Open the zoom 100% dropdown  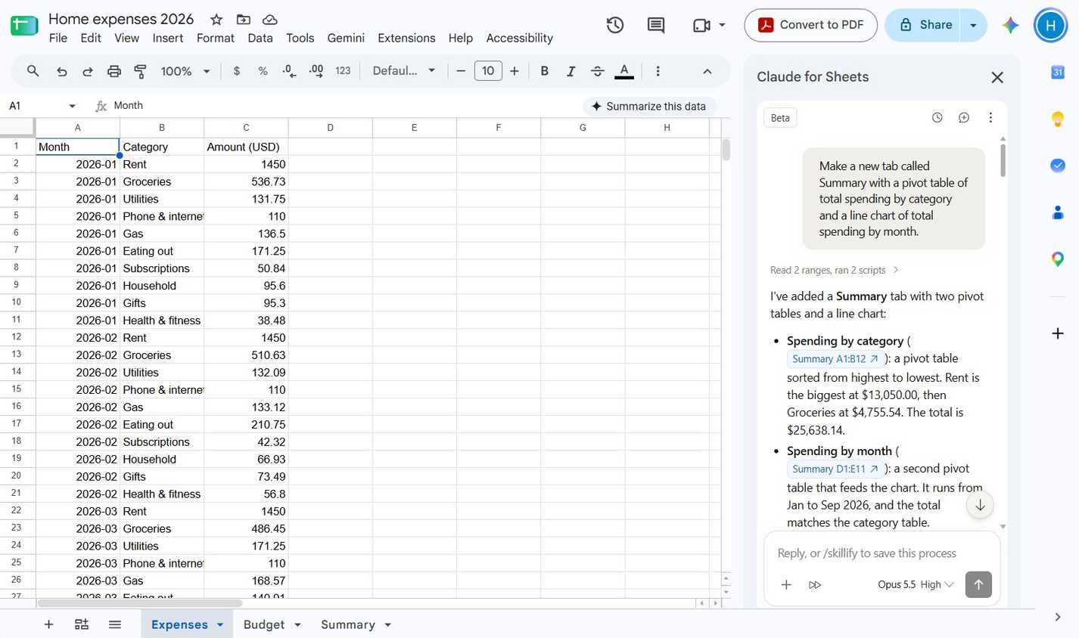185,71
